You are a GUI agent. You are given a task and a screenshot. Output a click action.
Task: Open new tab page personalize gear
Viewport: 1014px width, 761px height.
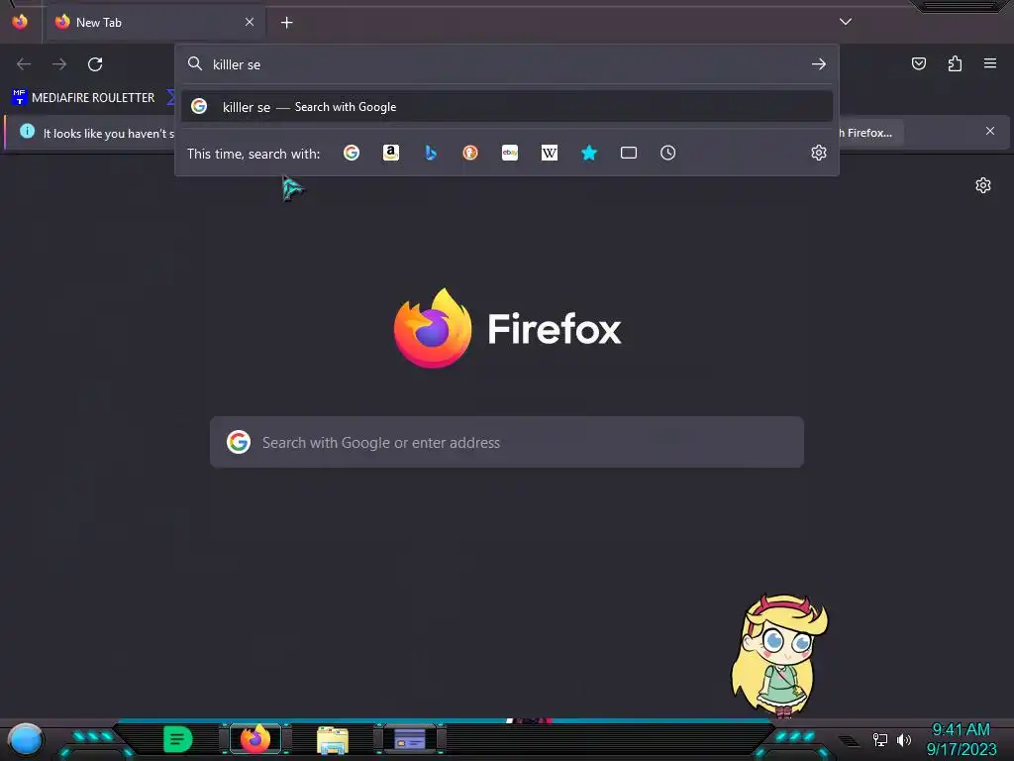coord(983,185)
